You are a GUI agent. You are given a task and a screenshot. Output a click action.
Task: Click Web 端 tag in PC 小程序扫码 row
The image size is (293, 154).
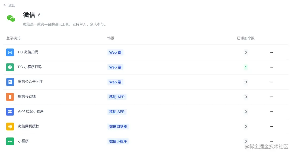point(115,67)
